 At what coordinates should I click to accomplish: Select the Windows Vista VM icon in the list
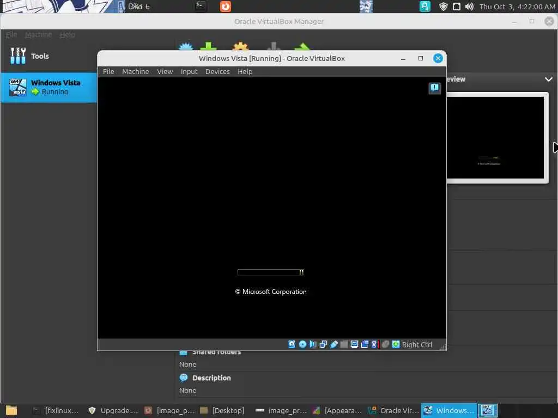point(18,88)
